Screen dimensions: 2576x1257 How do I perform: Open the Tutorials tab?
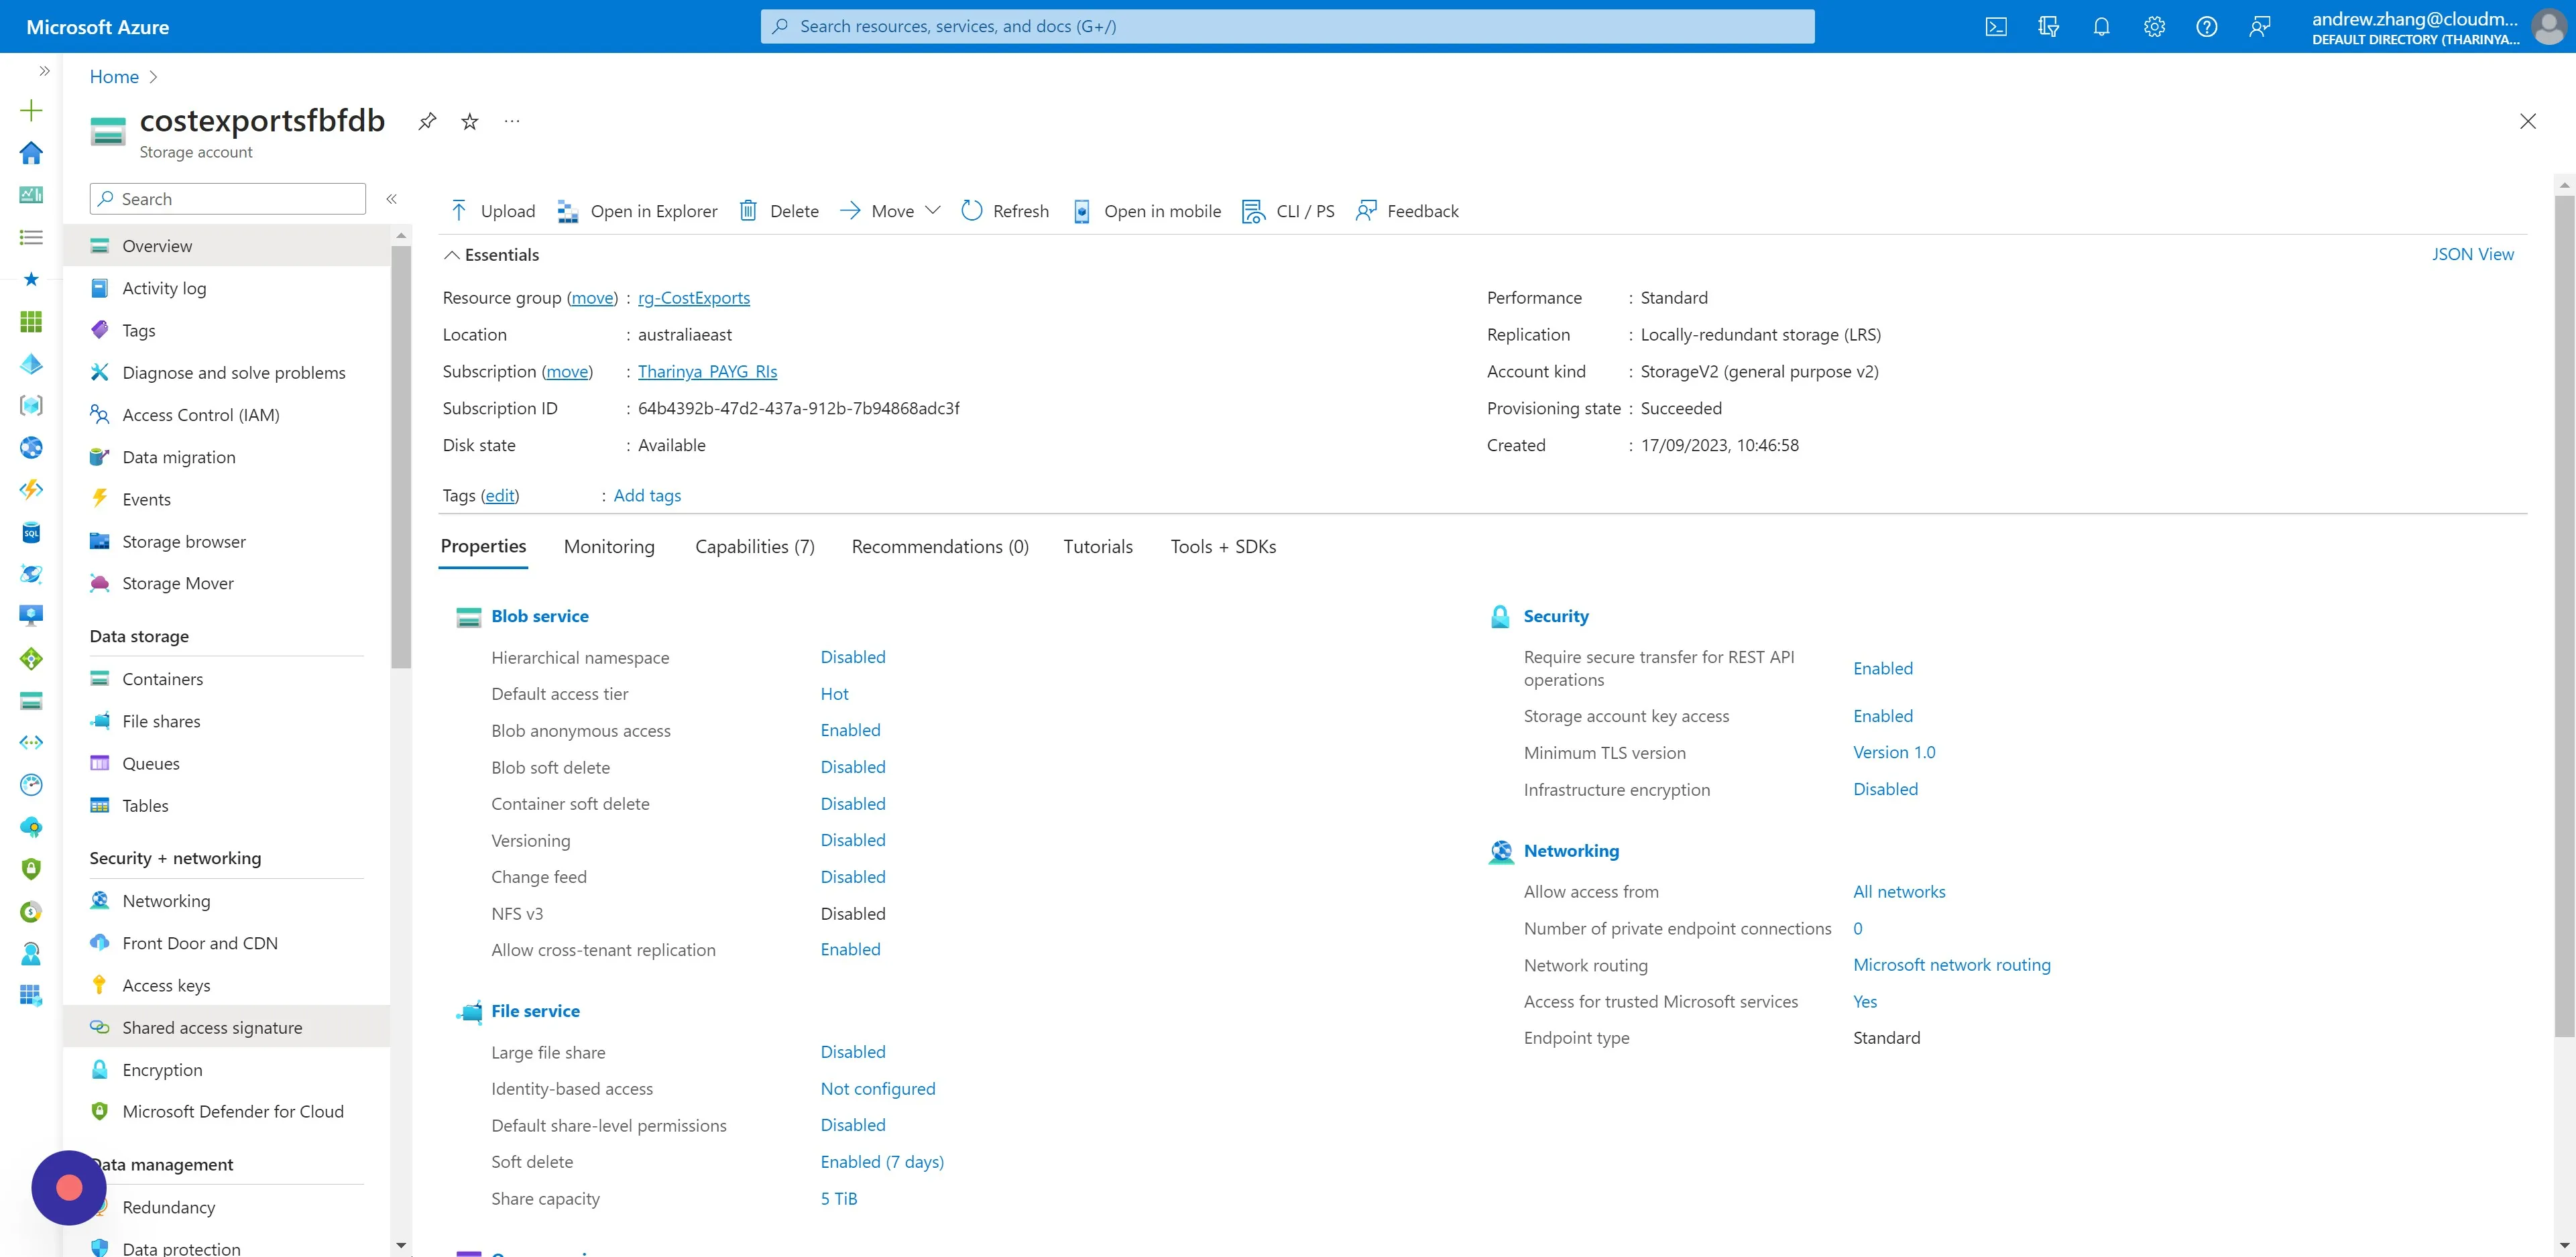(x=1098, y=546)
